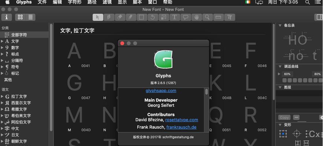The image size is (323, 146).
Task: Collapse the 图层 panel section
Action: [280, 87]
